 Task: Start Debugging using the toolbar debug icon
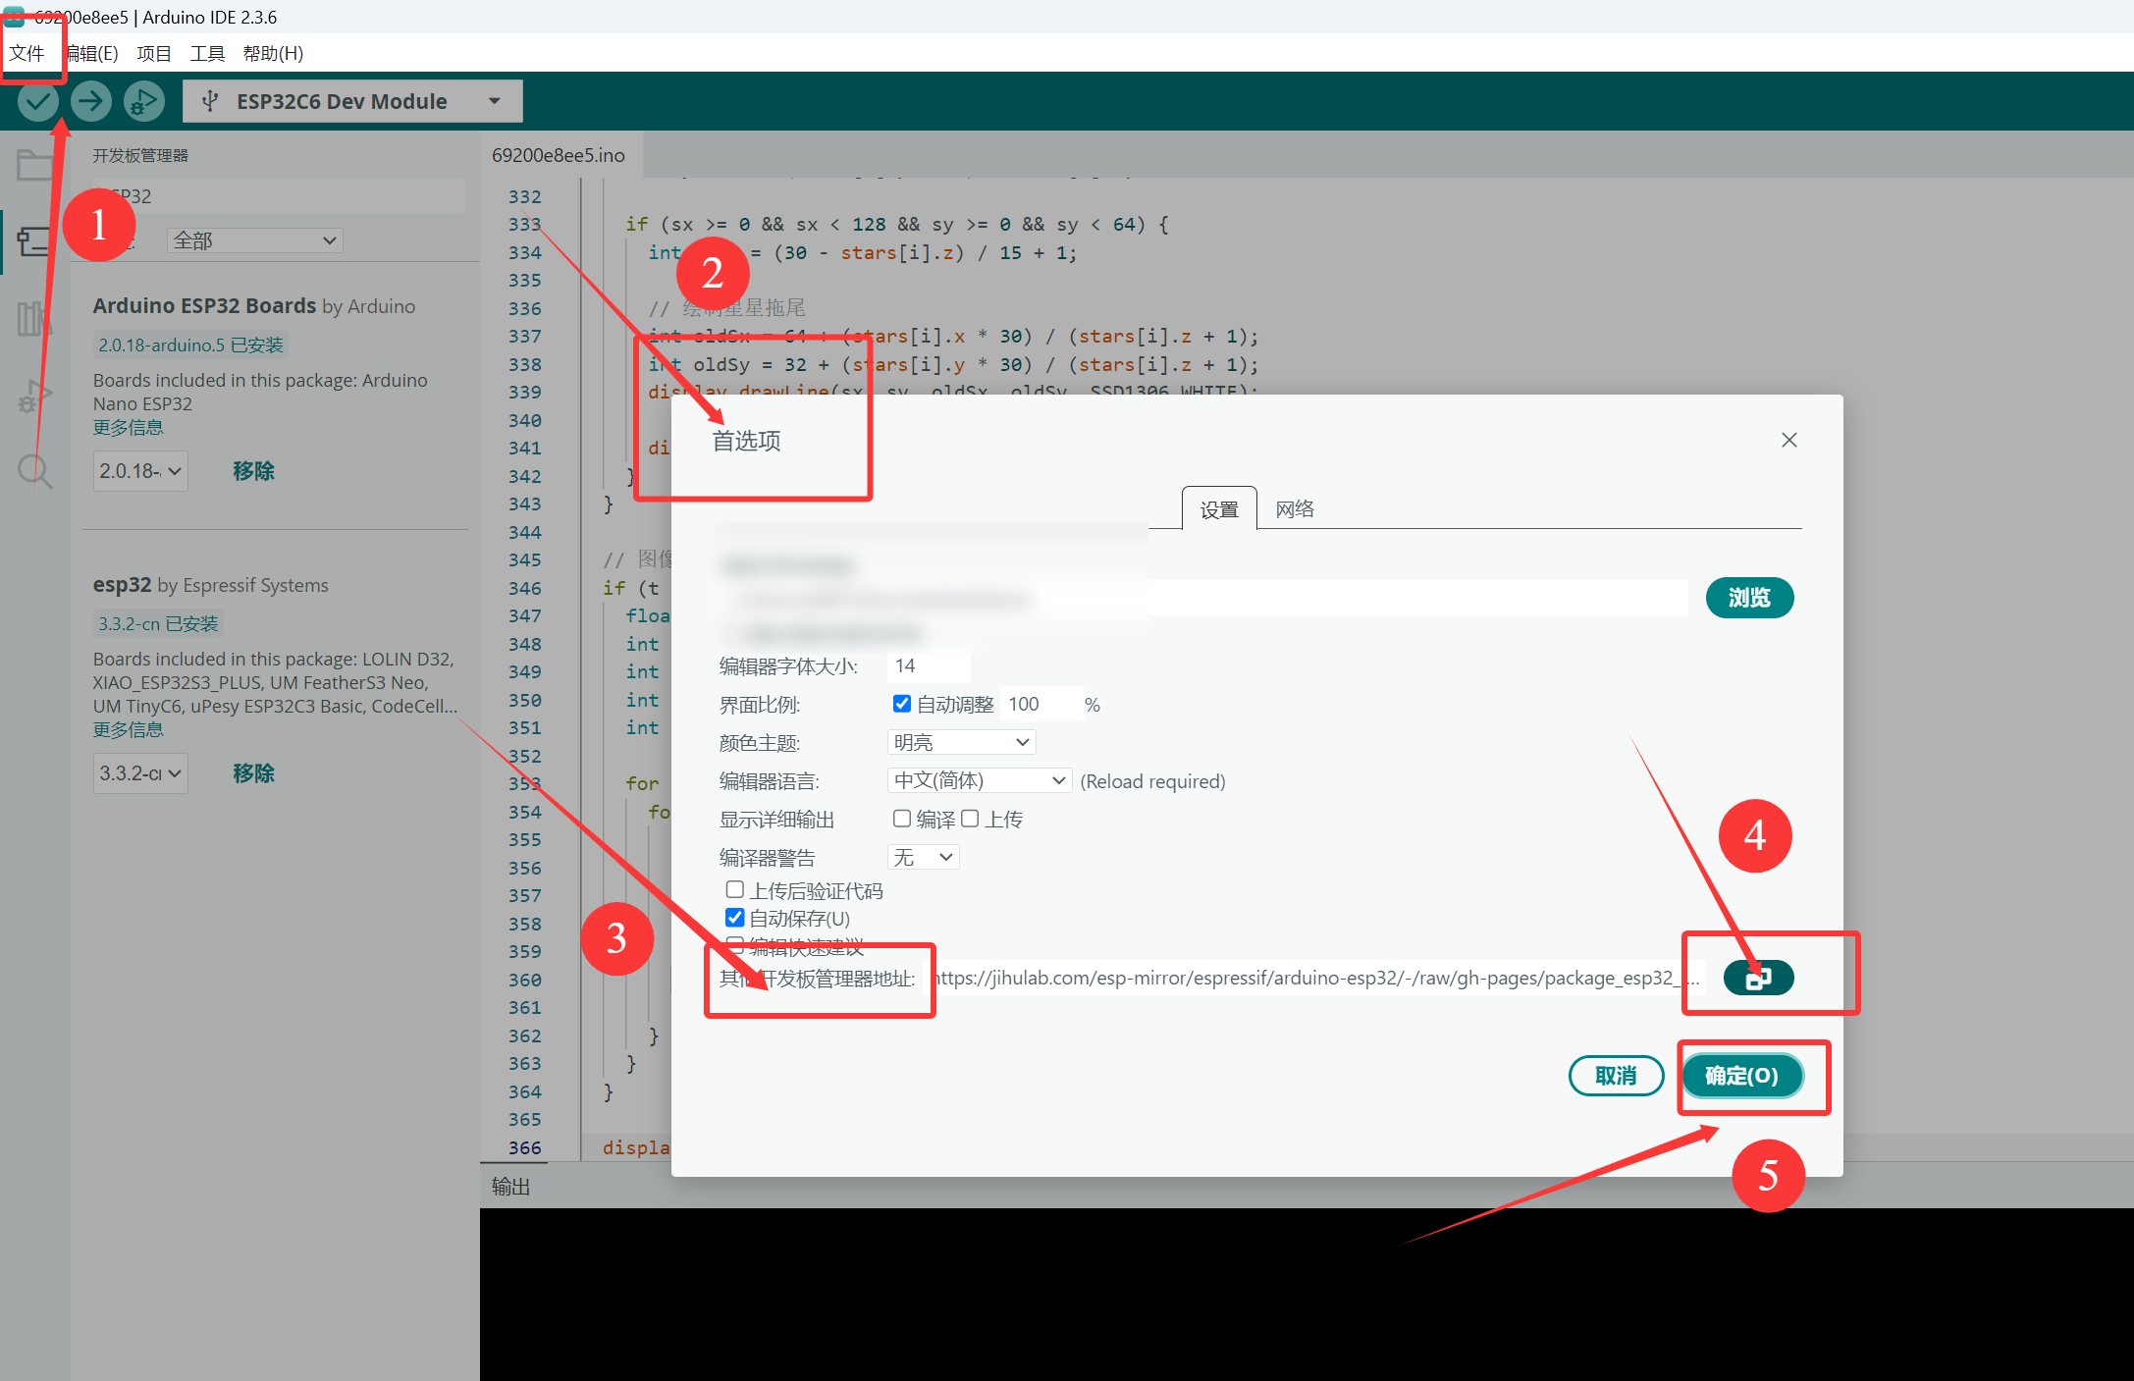coord(143,101)
